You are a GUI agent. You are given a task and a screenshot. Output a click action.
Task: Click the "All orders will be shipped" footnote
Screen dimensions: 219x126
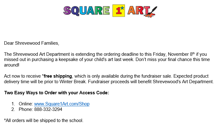tap(44, 120)
